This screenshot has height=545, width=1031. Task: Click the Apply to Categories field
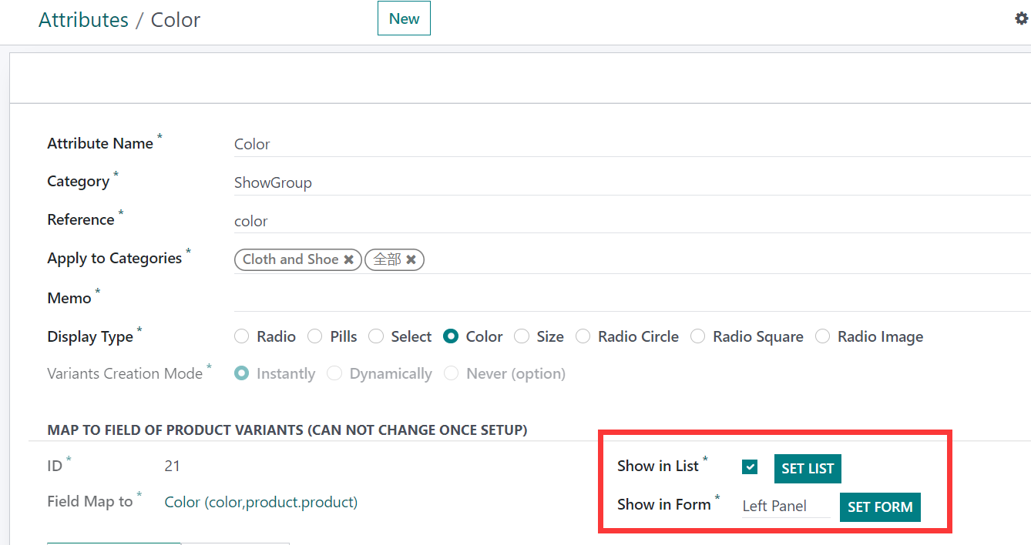click(x=693, y=260)
